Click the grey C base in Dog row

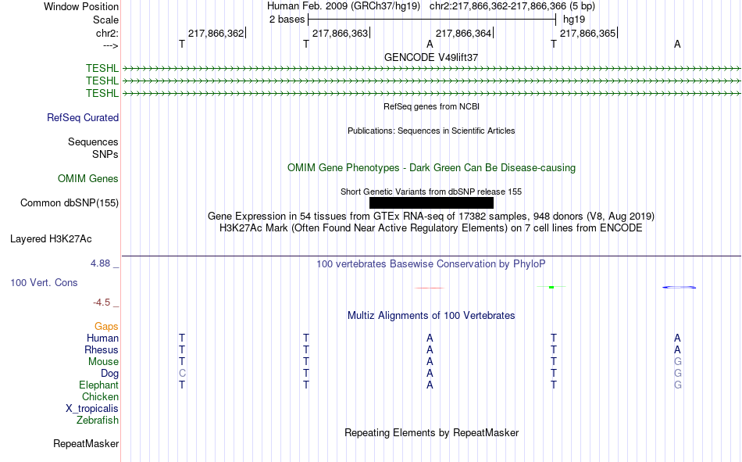pyautogui.click(x=182, y=374)
